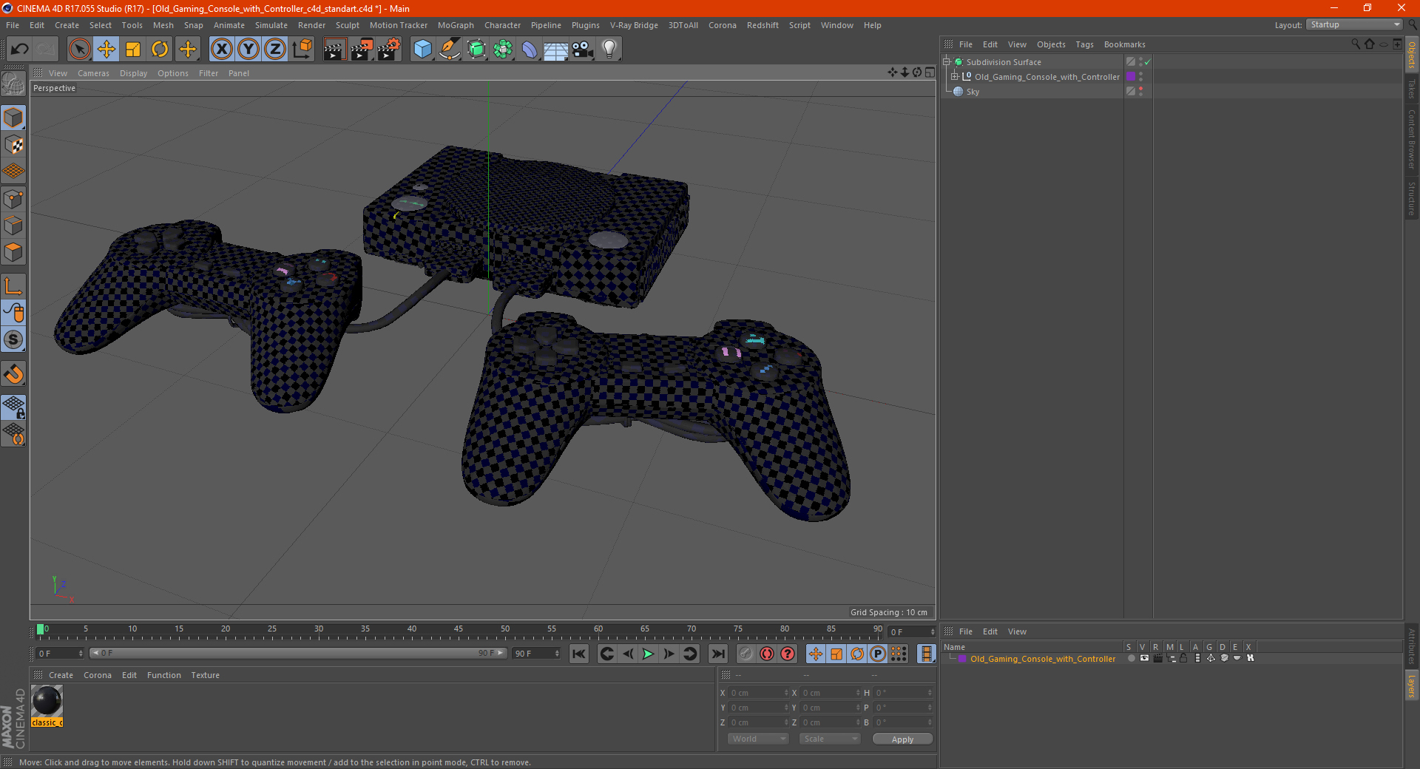
Task: Open the material manager Create menu
Action: 61,675
